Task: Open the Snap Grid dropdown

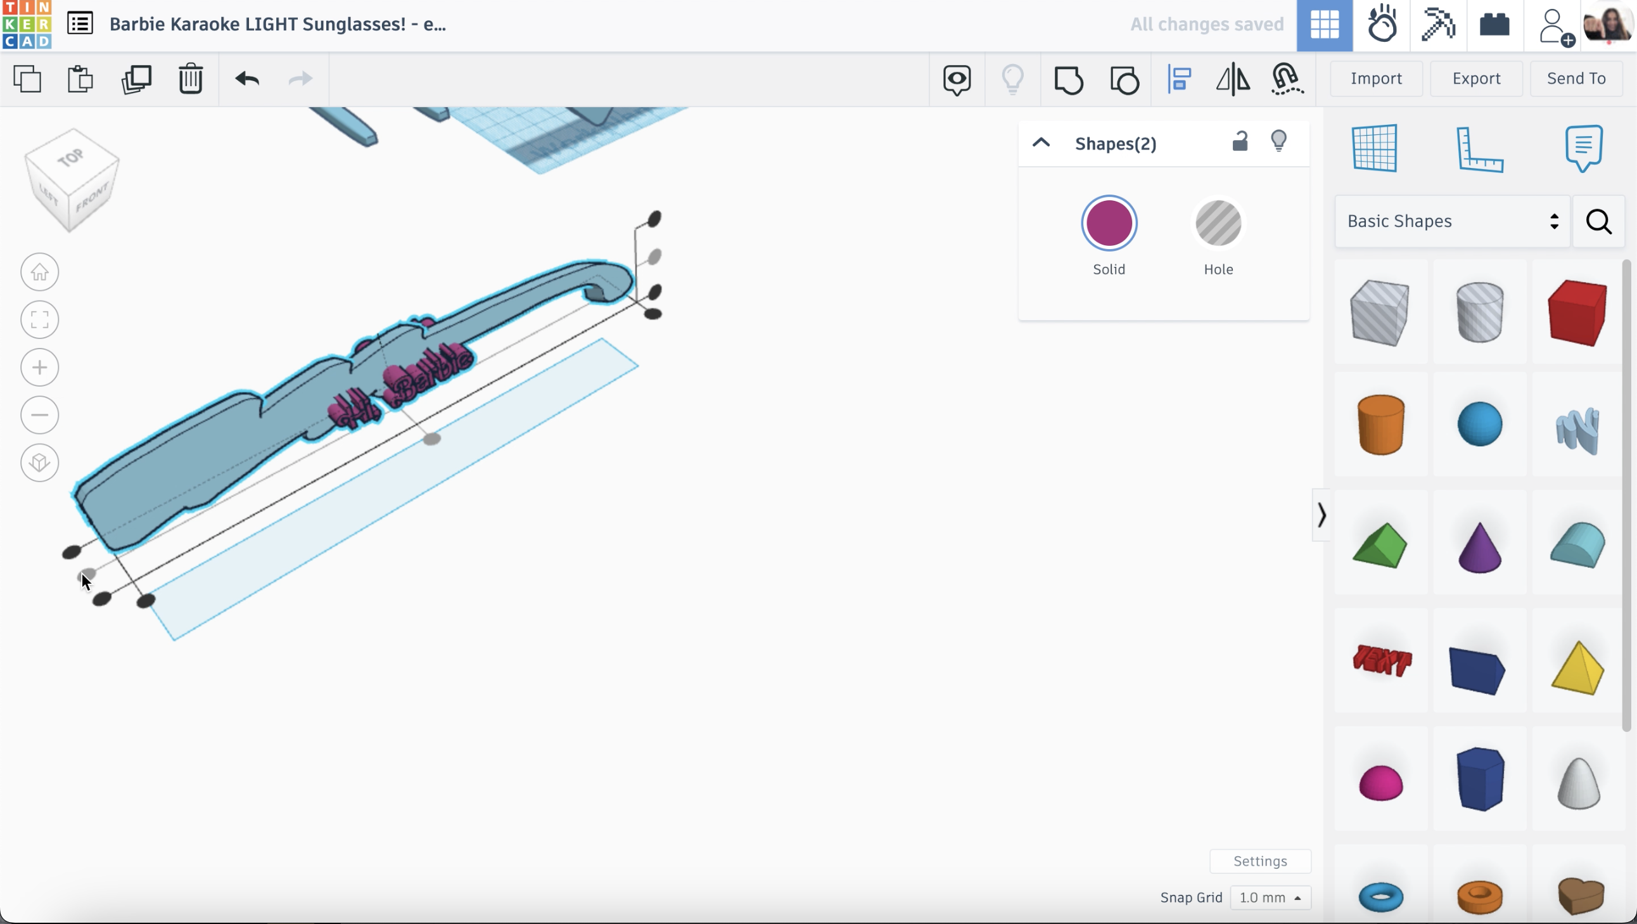Action: [1271, 897]
